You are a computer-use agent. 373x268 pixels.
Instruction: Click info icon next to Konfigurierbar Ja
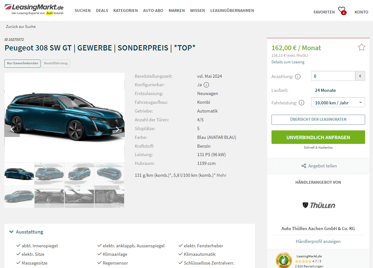tap(206, 85)
